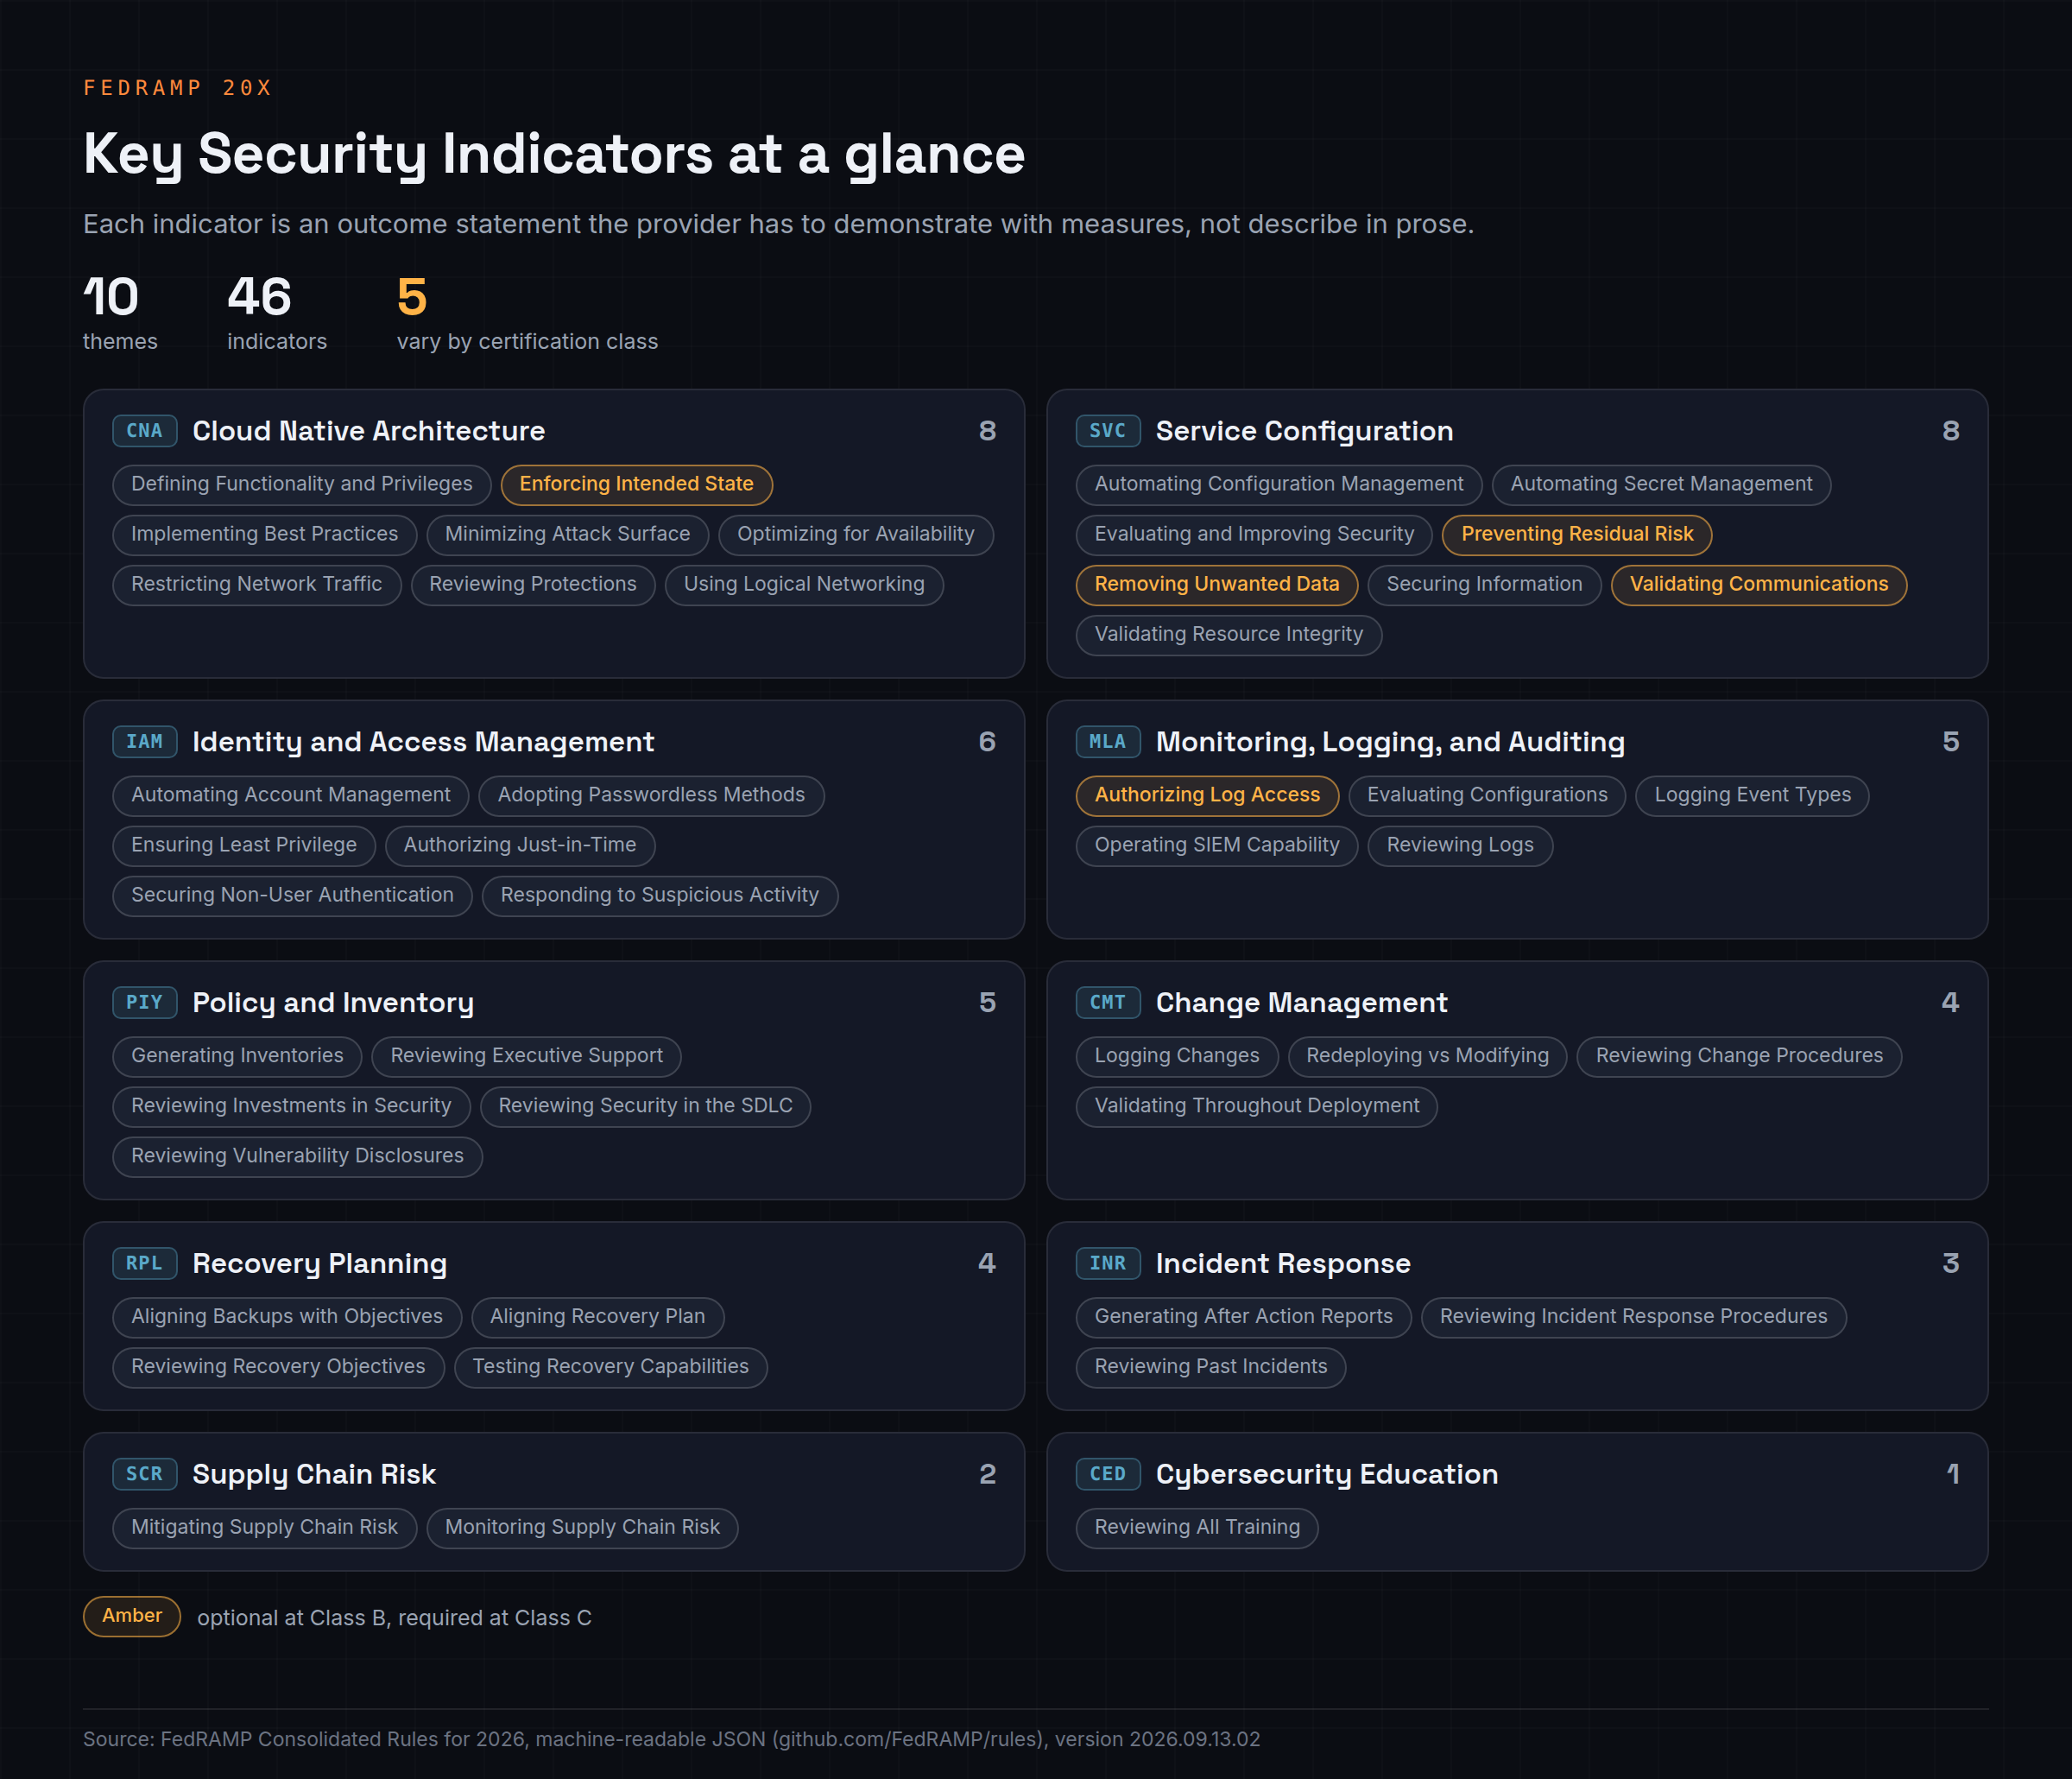Select the MLA code badge
The image size is (2072, 1779).
coord(1107,742)
